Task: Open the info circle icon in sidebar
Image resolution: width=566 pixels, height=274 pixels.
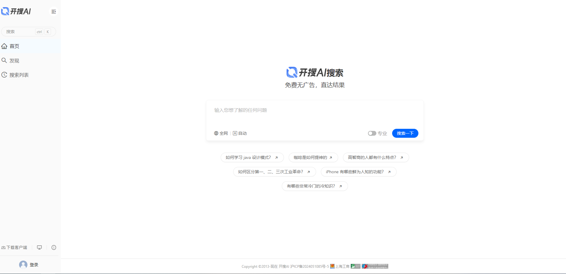Action: point(54,247)
